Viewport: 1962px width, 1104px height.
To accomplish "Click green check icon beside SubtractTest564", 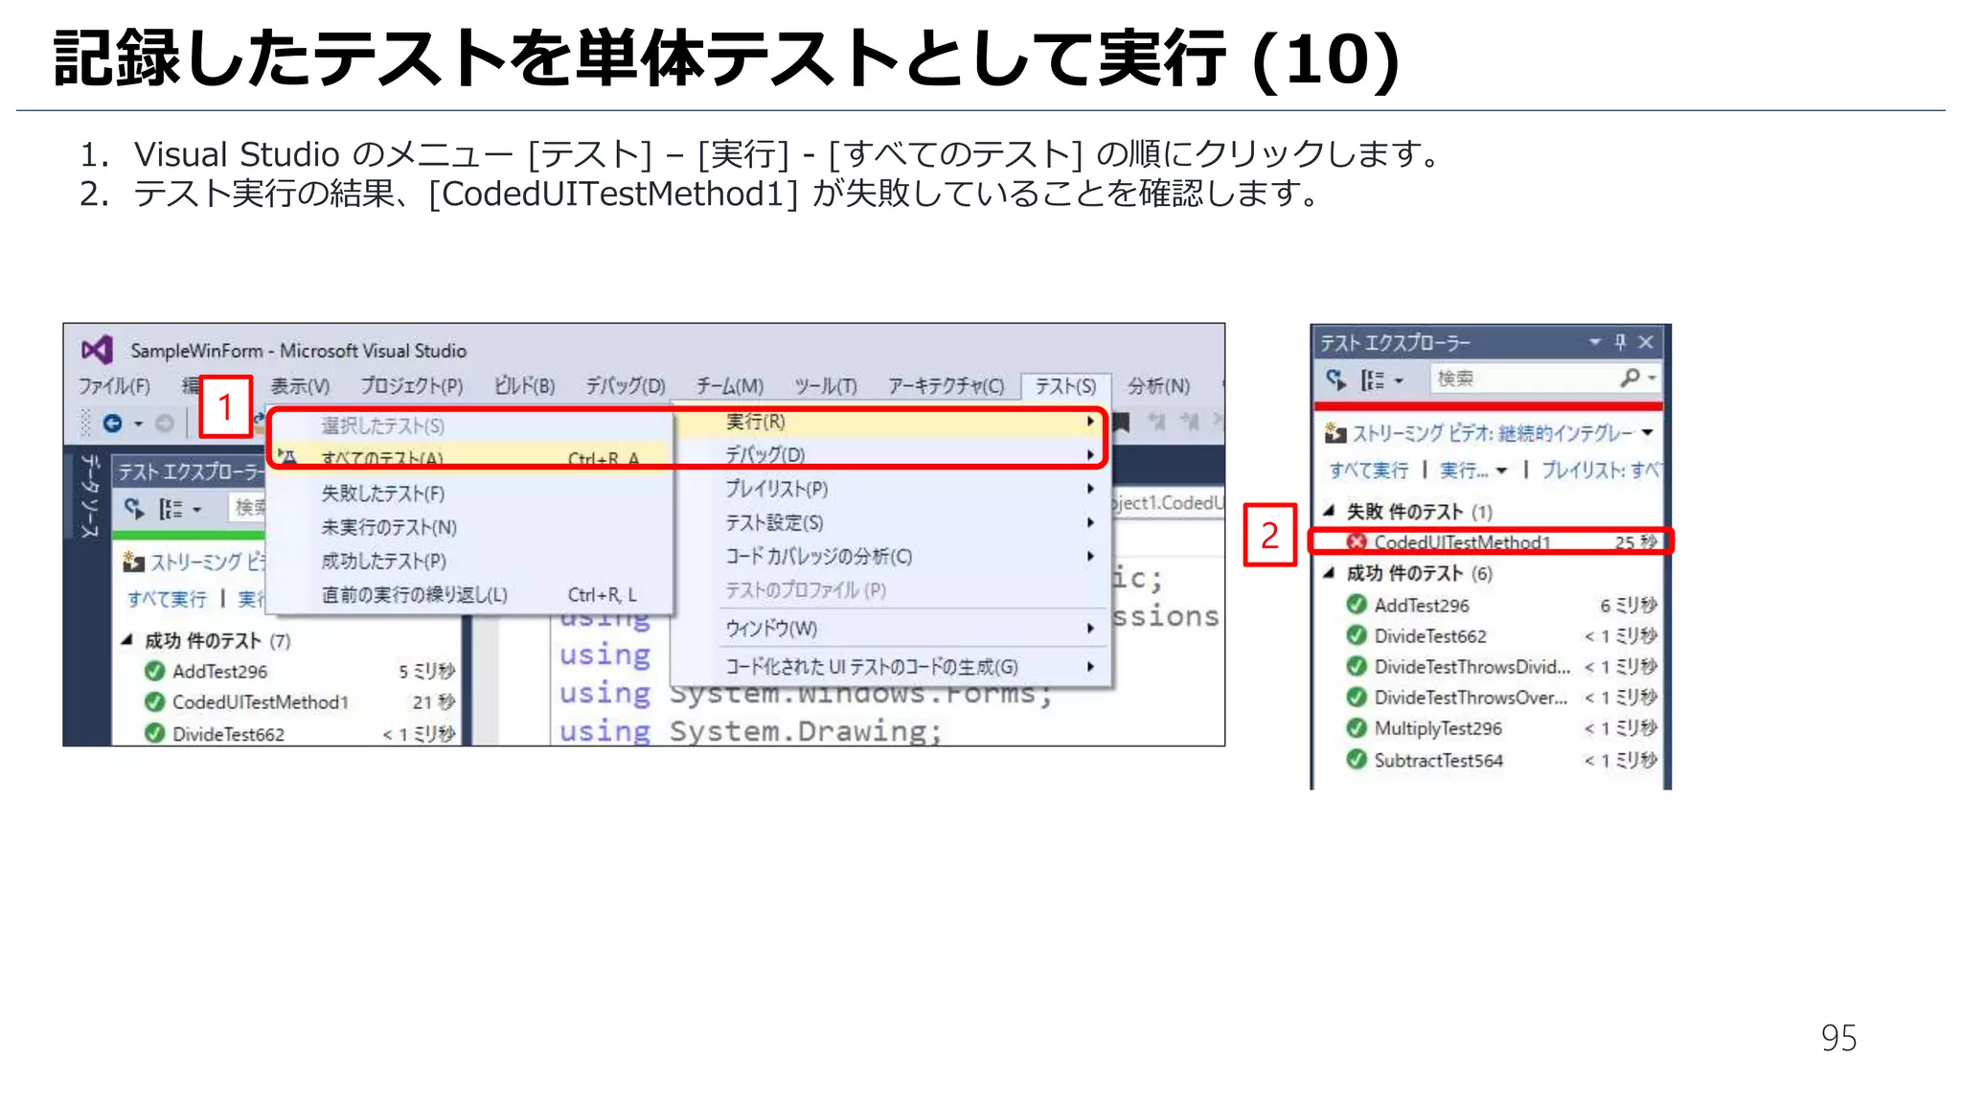I will pyautogui.click(x=1357, y=759).
